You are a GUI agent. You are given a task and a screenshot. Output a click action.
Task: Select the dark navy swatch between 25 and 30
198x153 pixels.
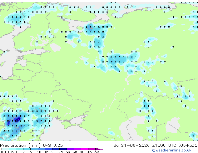tap(63, 149)
